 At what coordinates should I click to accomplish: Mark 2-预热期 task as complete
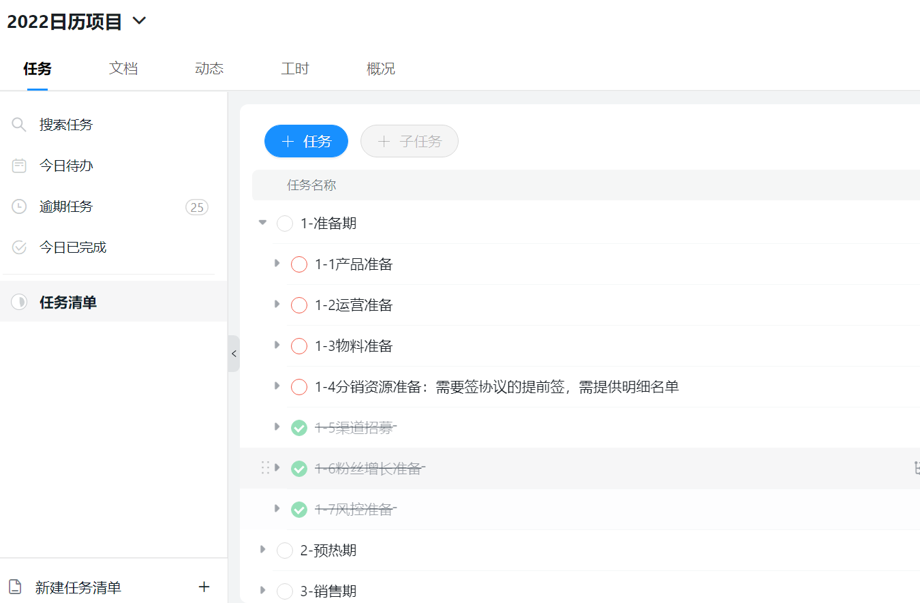[x=285, y=551]
